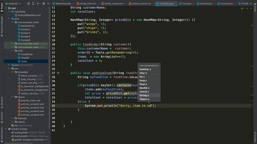Expand com.example.seed (test) package
This screenshot has height=144, width=257.
pyautogui.click(x=12, y=47)
